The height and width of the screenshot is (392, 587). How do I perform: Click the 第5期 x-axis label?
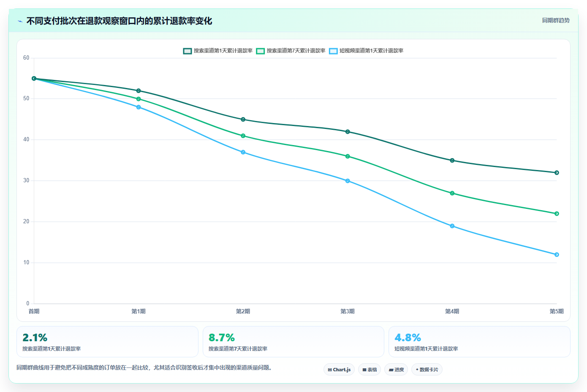click(557, 312)
